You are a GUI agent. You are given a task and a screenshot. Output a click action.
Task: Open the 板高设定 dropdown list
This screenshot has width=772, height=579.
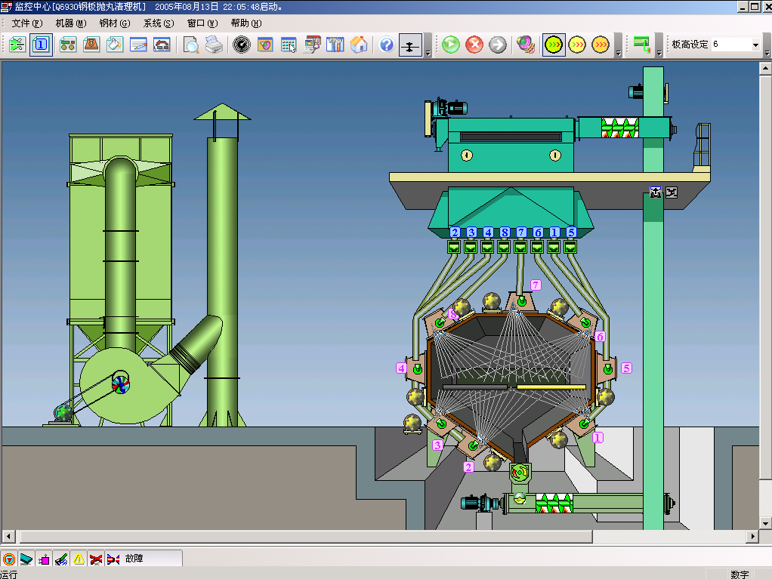tap(755, 45)
